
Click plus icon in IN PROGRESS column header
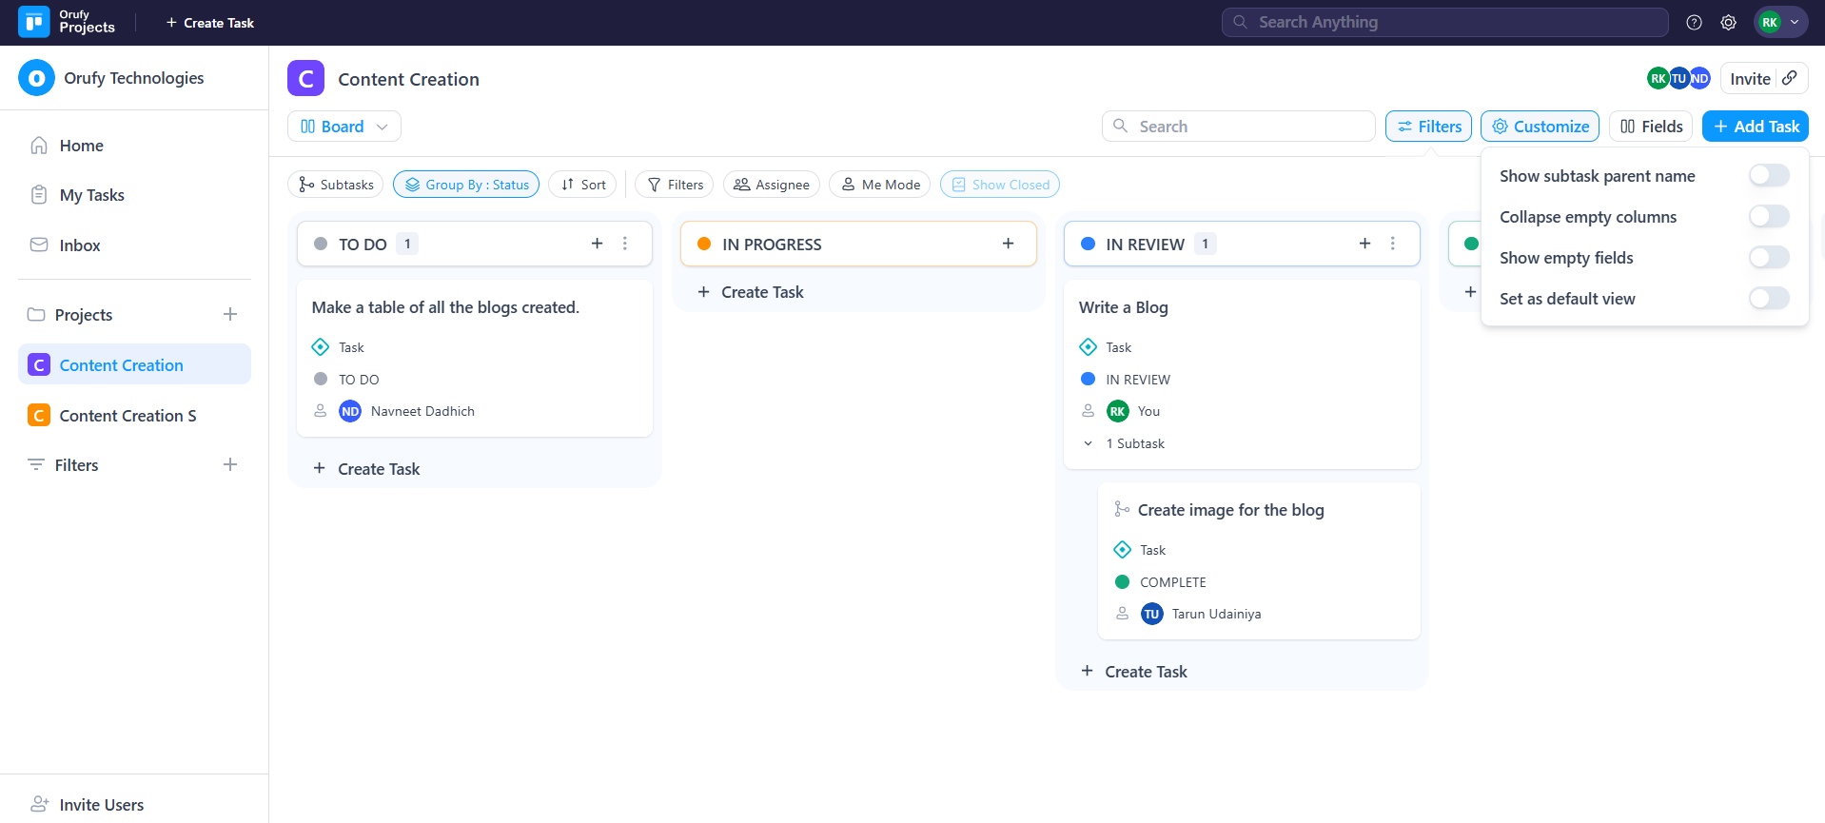(x=1008, y=244)
